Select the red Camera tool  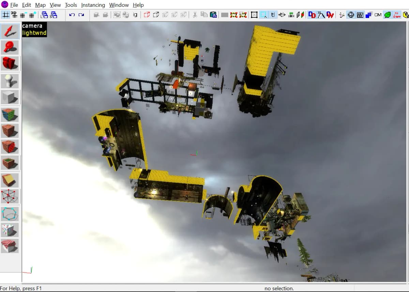coord(10,63)
